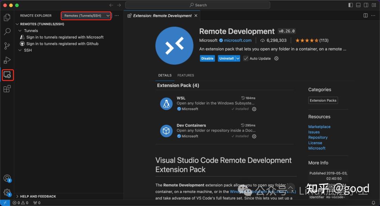Click the Accounts icon with badge
The width and height of the screenshot is (380, 206).
[7, 178]
